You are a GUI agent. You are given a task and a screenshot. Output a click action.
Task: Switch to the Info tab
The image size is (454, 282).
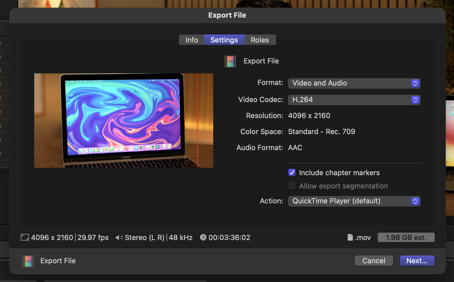(192, 40)
